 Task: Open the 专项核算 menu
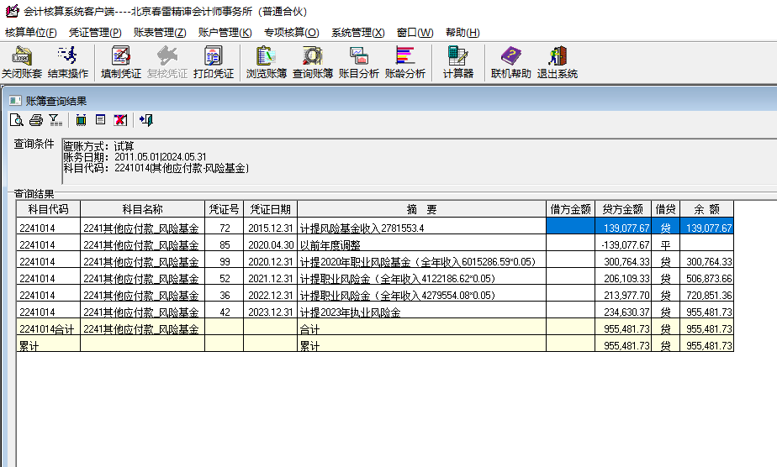point(291,33)
